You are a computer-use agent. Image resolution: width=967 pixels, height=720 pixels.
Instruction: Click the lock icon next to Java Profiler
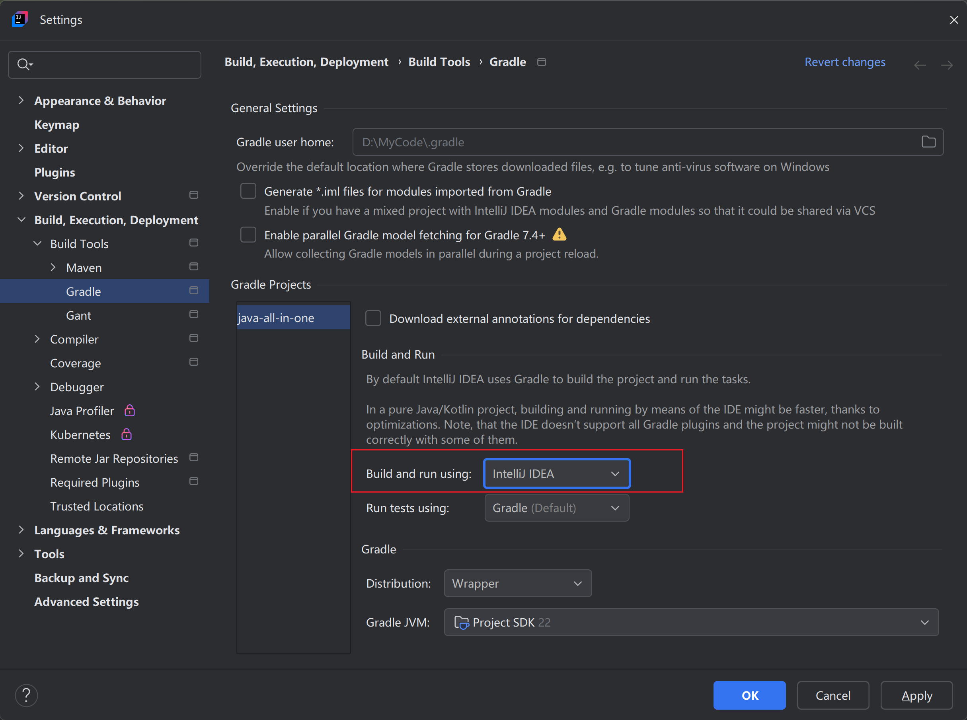click(130, 411)
